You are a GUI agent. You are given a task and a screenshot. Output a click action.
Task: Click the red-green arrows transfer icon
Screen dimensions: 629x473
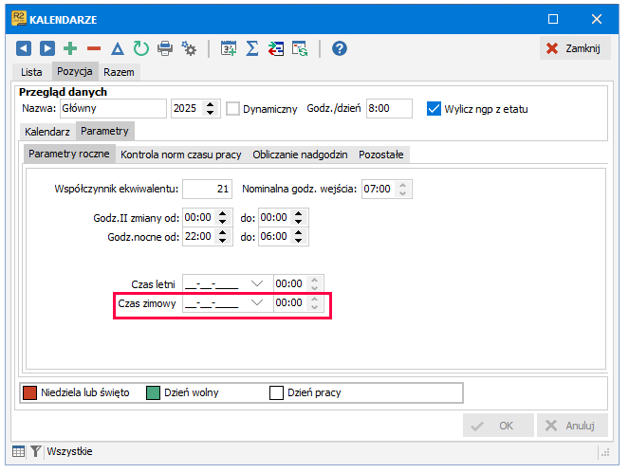click(x=275, y=48)
